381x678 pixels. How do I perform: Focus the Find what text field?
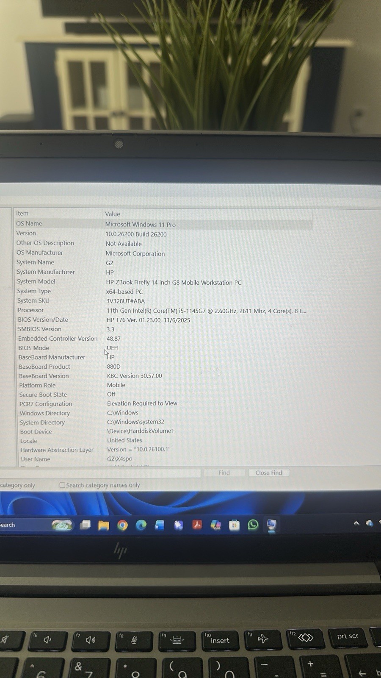tap(100, 472)
